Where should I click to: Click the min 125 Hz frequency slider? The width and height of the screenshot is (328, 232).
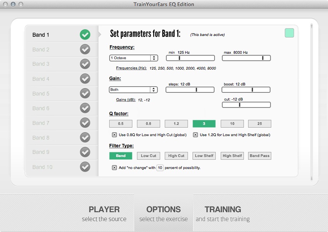[190, 58]
